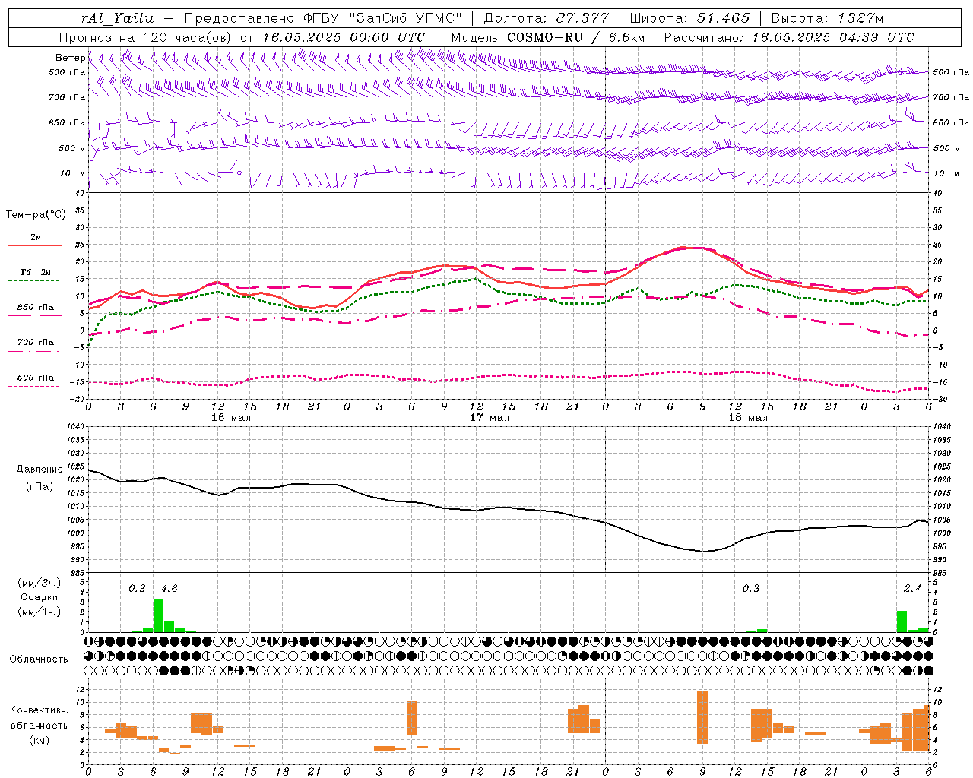973x778 pixels.
Task: Click the "4.6" precipitation total value
Action: click(169, 589)
